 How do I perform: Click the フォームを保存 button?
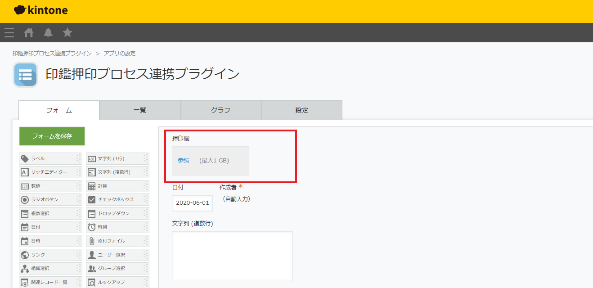click(x=52, y=136)
